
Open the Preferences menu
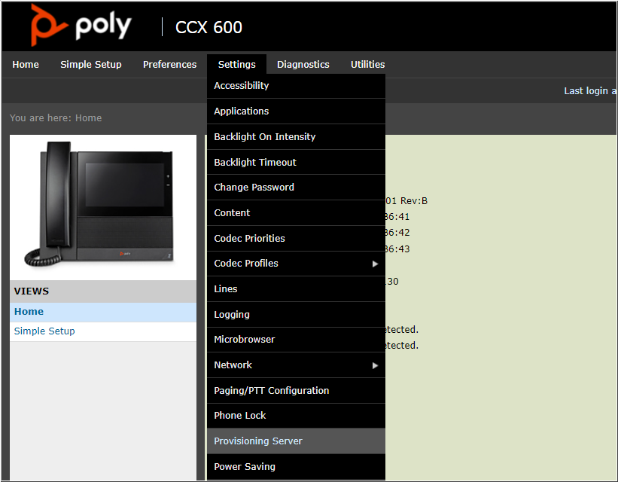(x=169, y=65)
